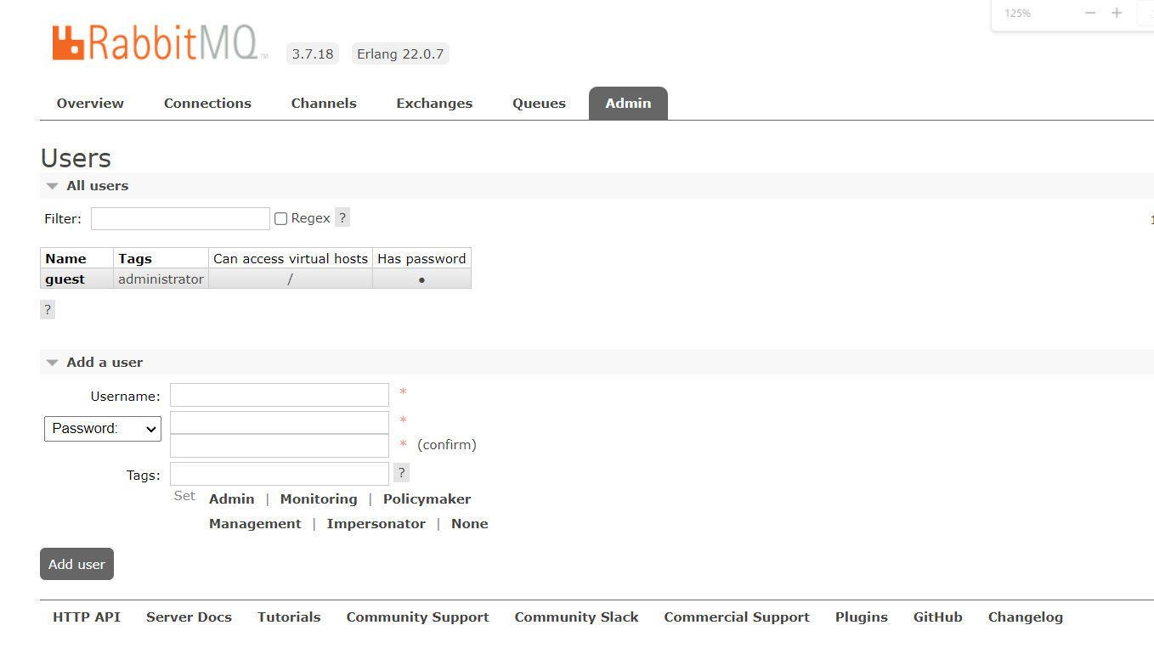1154x659 pixels.
Task: Zoom out with the minus icon
Action: [1090, 13]
